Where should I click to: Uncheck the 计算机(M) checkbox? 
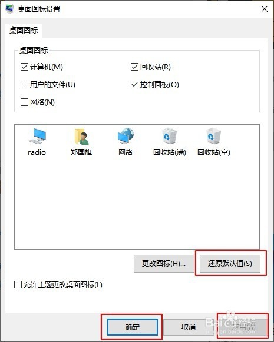(x=24, y=67)
